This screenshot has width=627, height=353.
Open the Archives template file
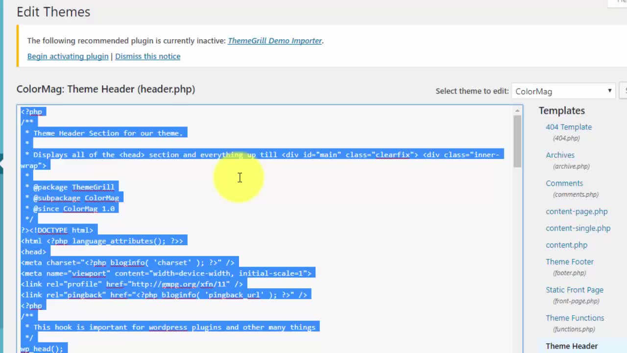(560, 155)
